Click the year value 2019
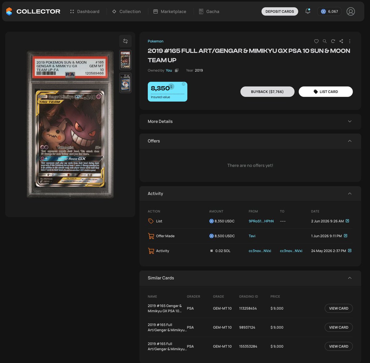Viewport: 370px width, 363px height. [199, 70]
